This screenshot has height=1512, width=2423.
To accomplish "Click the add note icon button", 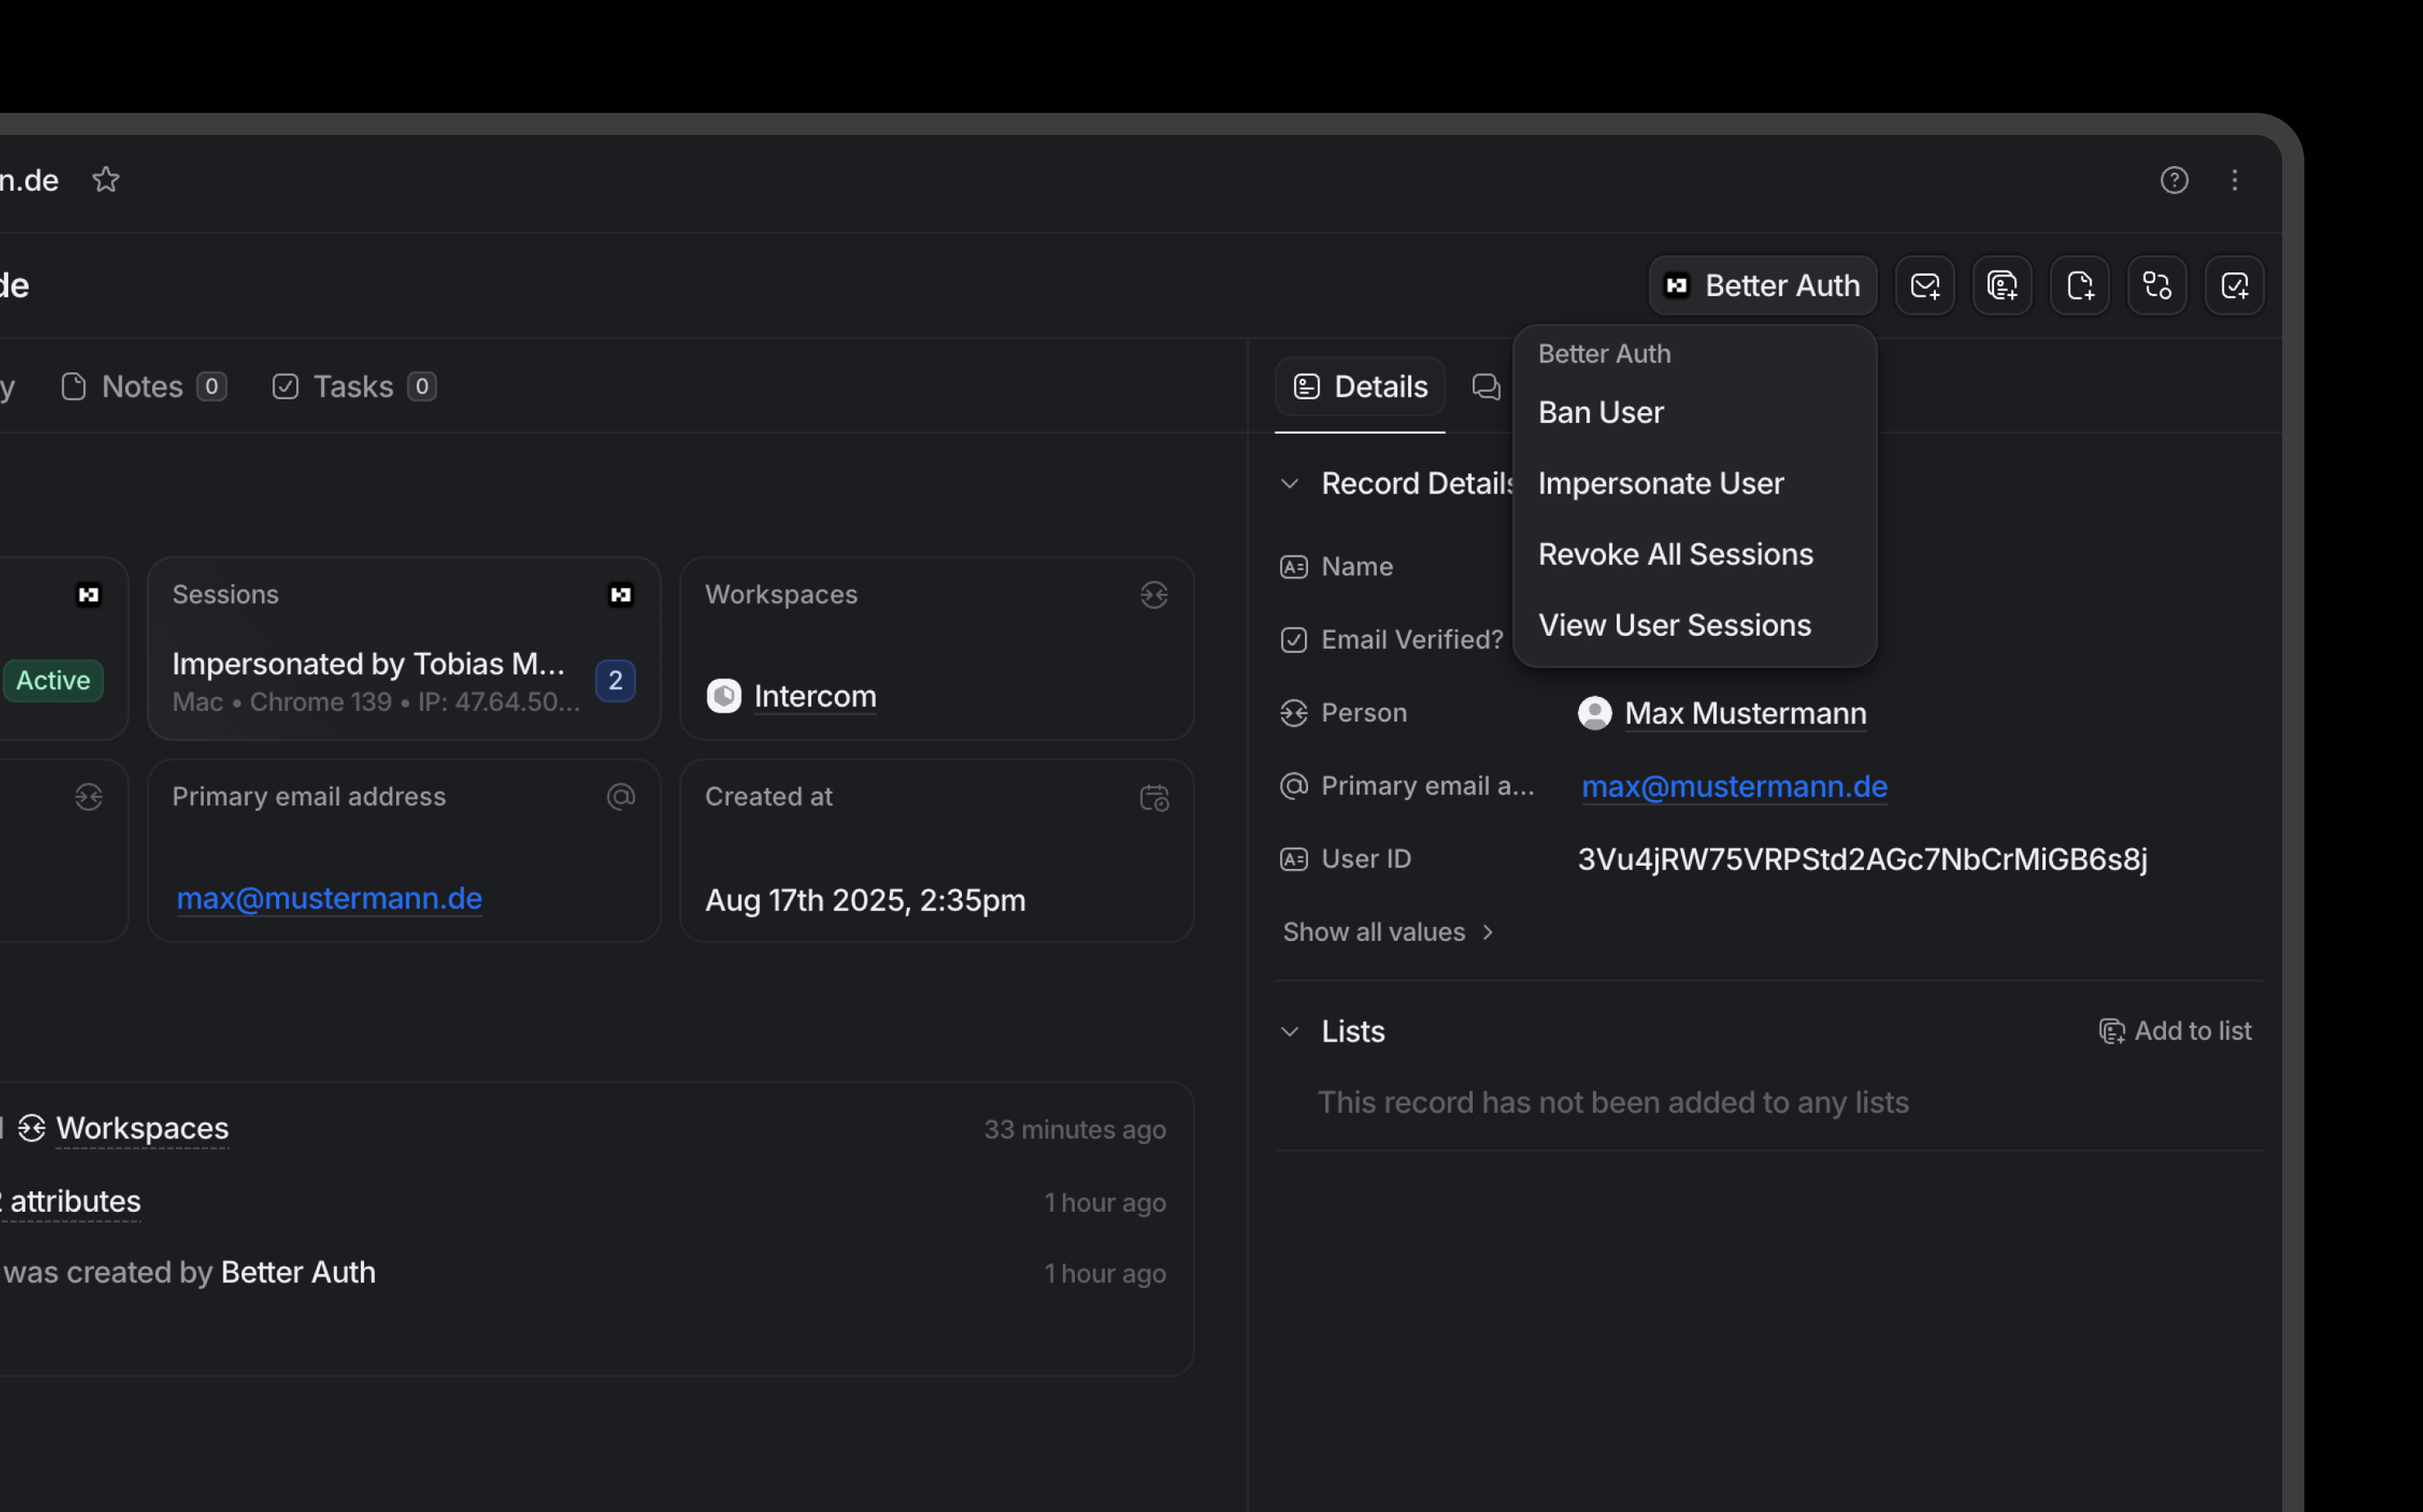I will point(2079,286).
